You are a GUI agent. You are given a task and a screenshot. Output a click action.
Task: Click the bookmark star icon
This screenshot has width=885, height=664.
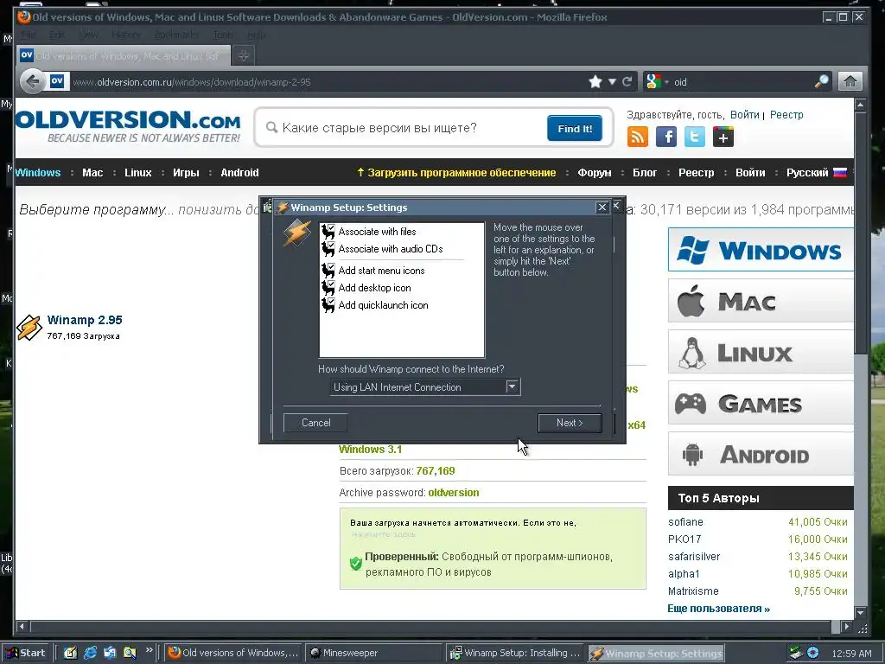[595, 82]
